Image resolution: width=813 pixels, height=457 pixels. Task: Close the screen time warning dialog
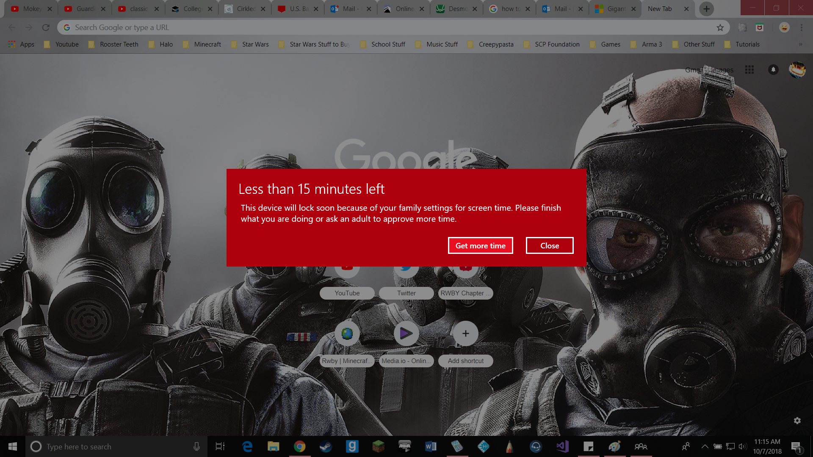(x=549, y=246)
